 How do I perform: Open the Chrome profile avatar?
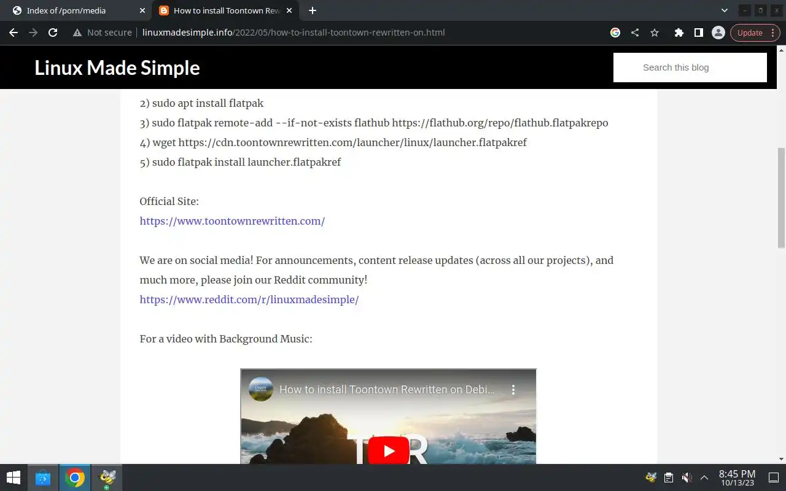[718, 33]
